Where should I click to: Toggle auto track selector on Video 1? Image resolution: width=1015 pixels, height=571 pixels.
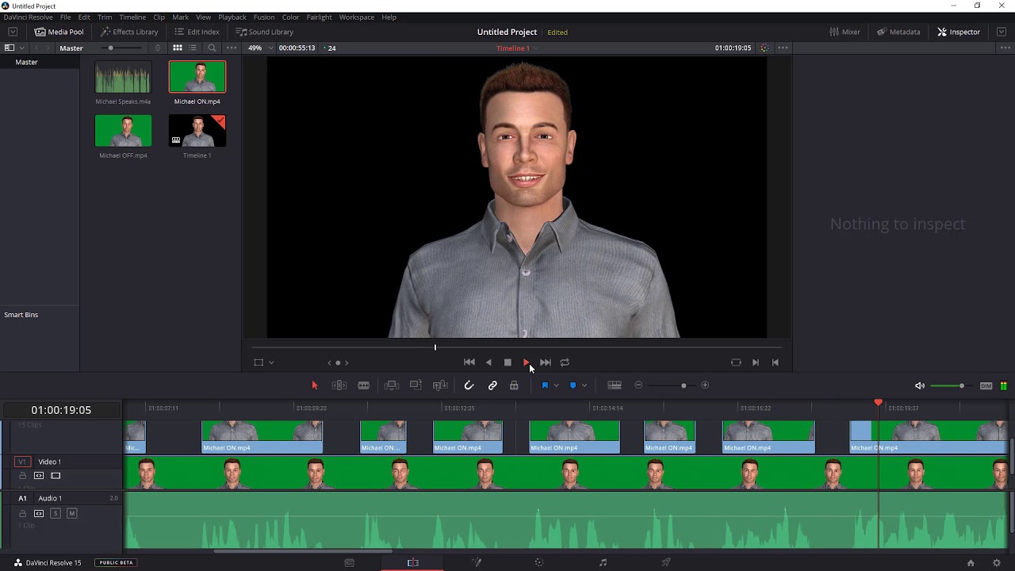[x=39, y=476]
